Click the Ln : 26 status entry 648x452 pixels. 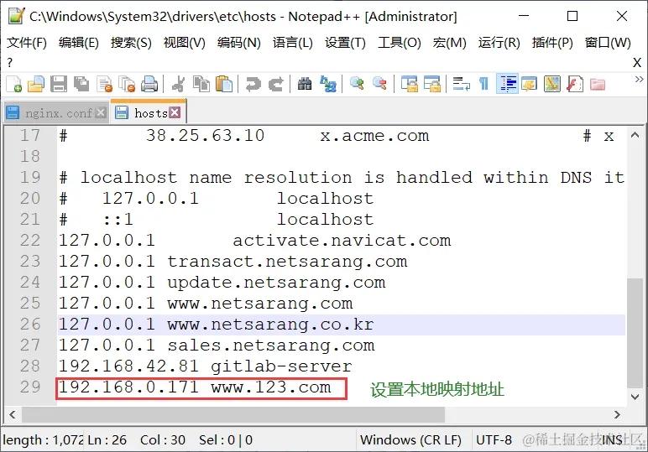(x=107, y=440)
